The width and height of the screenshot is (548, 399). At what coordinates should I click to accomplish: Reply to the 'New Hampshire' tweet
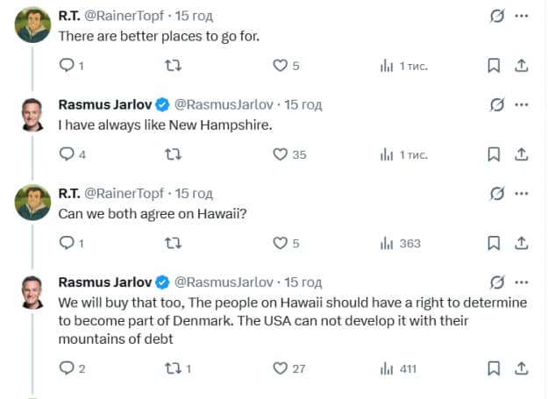click(67, 154)
